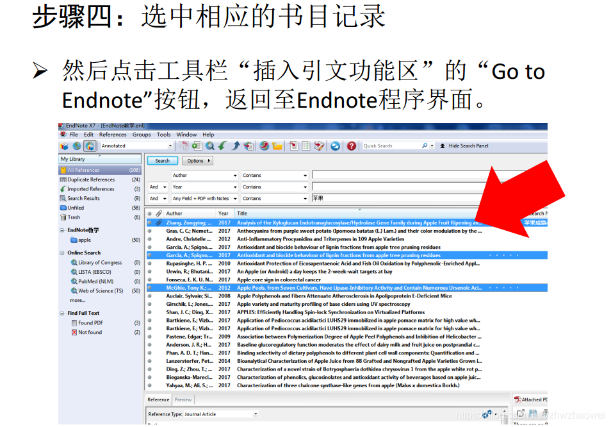Open the Reference Type Journal Article dropdown
611x427 pixels.
click(x=256, y=414)
